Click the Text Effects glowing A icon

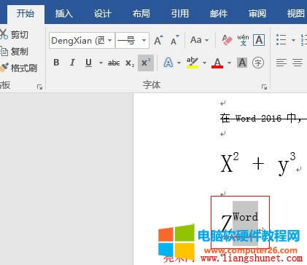[x=168, y=63]
